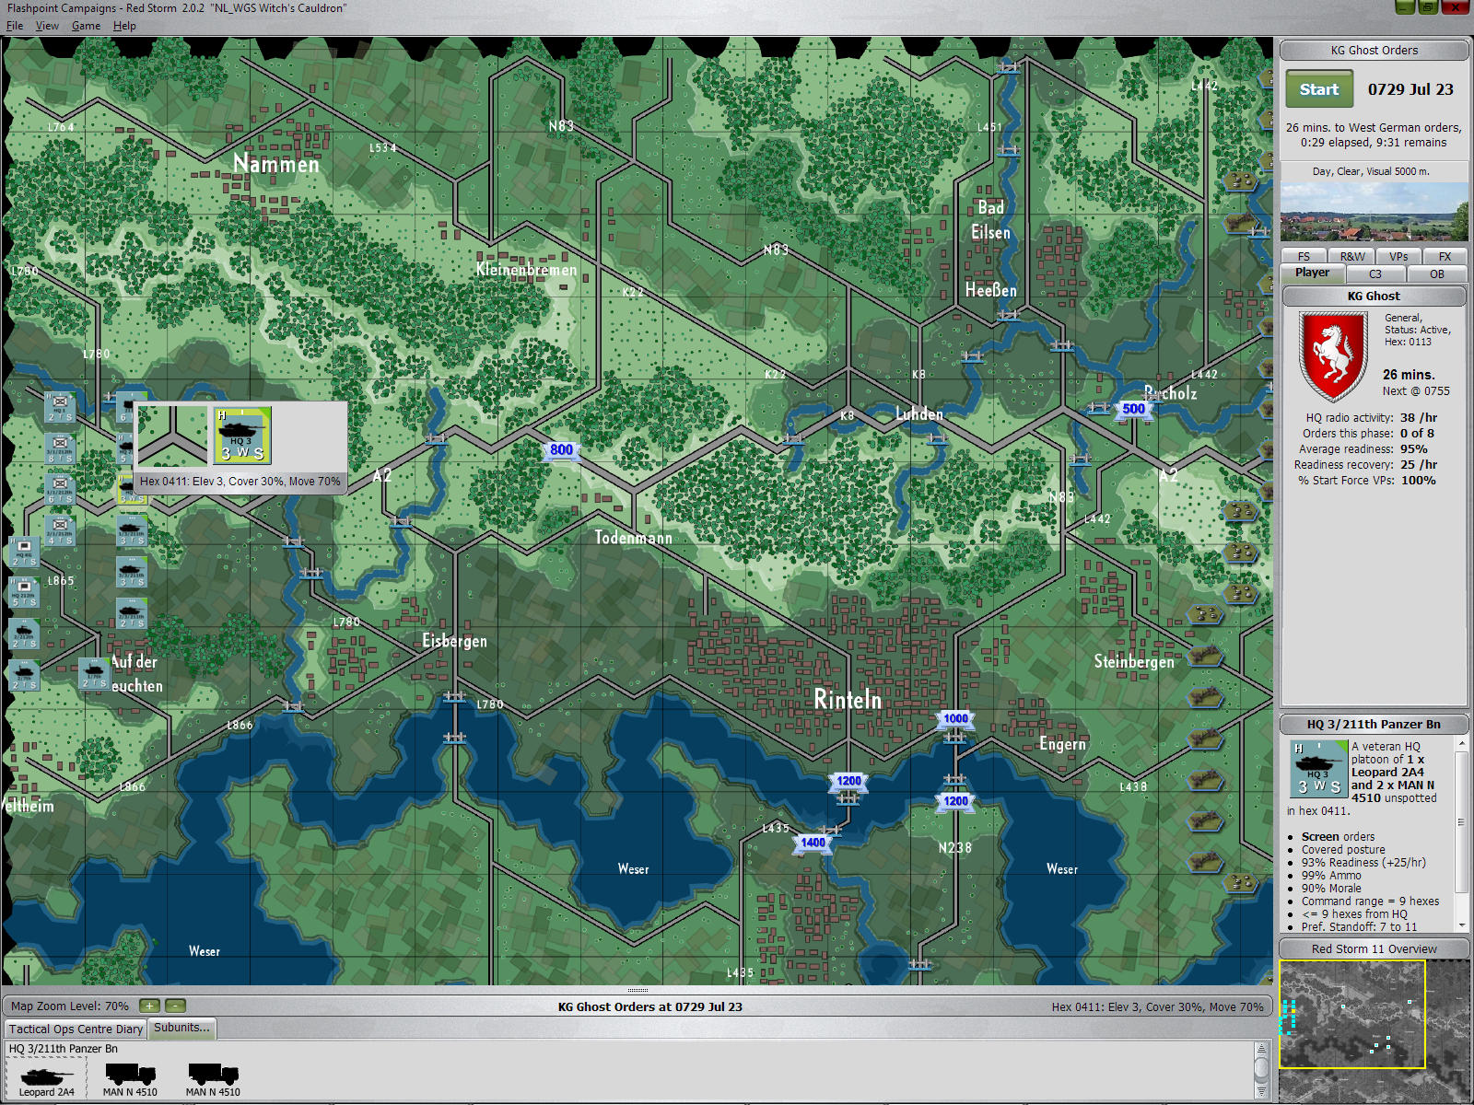Select the 1/1/212th infantry counter, strength 6
This screenshot has width=1474, height=1105.
[60, 489]
